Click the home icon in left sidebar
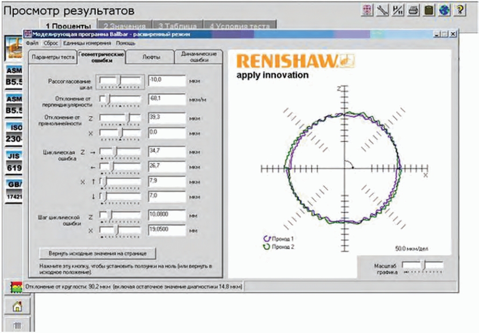Viewport: 479px width, 333px height. pyautogui.click(x=17, y=306)
